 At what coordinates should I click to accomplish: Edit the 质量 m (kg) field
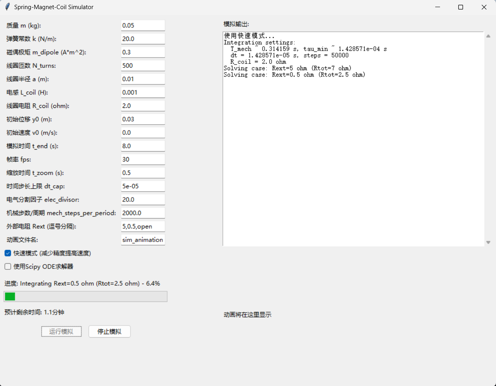[x=143, y=25]
